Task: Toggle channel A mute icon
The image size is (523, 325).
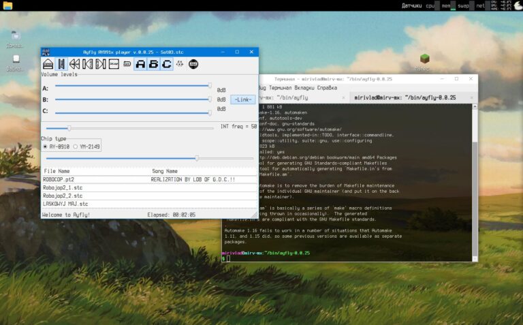Action: coord(140,64)
